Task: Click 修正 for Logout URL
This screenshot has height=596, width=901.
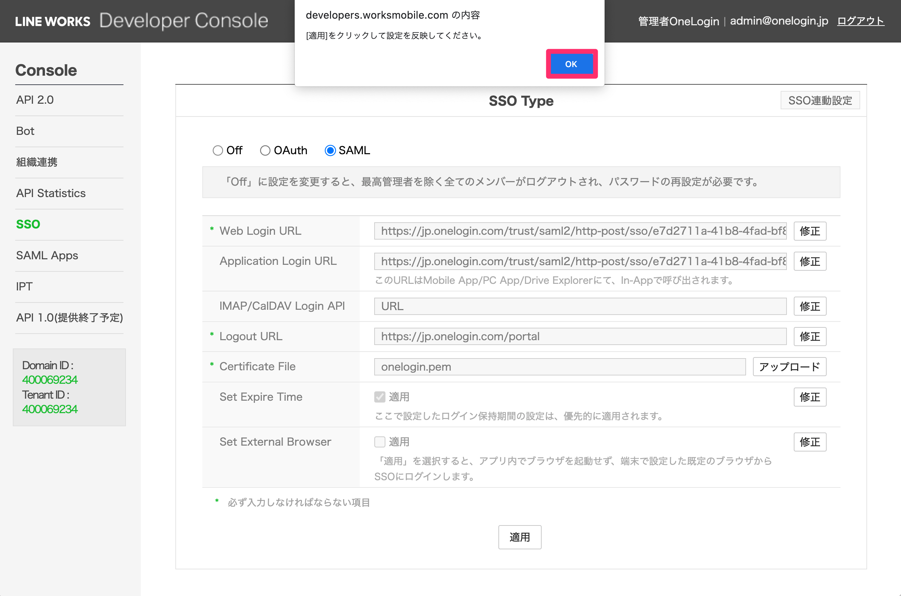Action: (810, 336)
